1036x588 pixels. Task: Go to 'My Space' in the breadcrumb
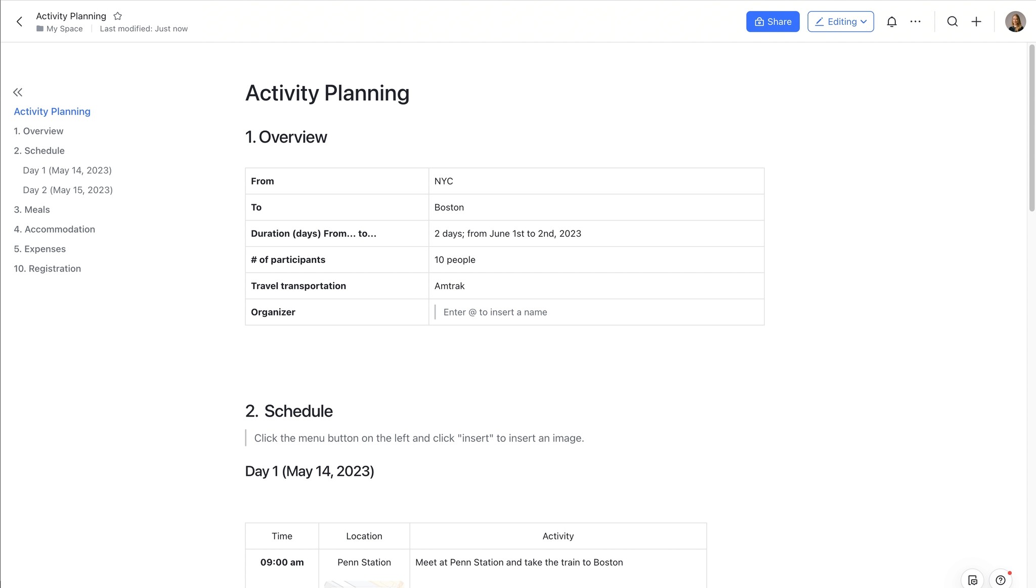click(64, 28)
